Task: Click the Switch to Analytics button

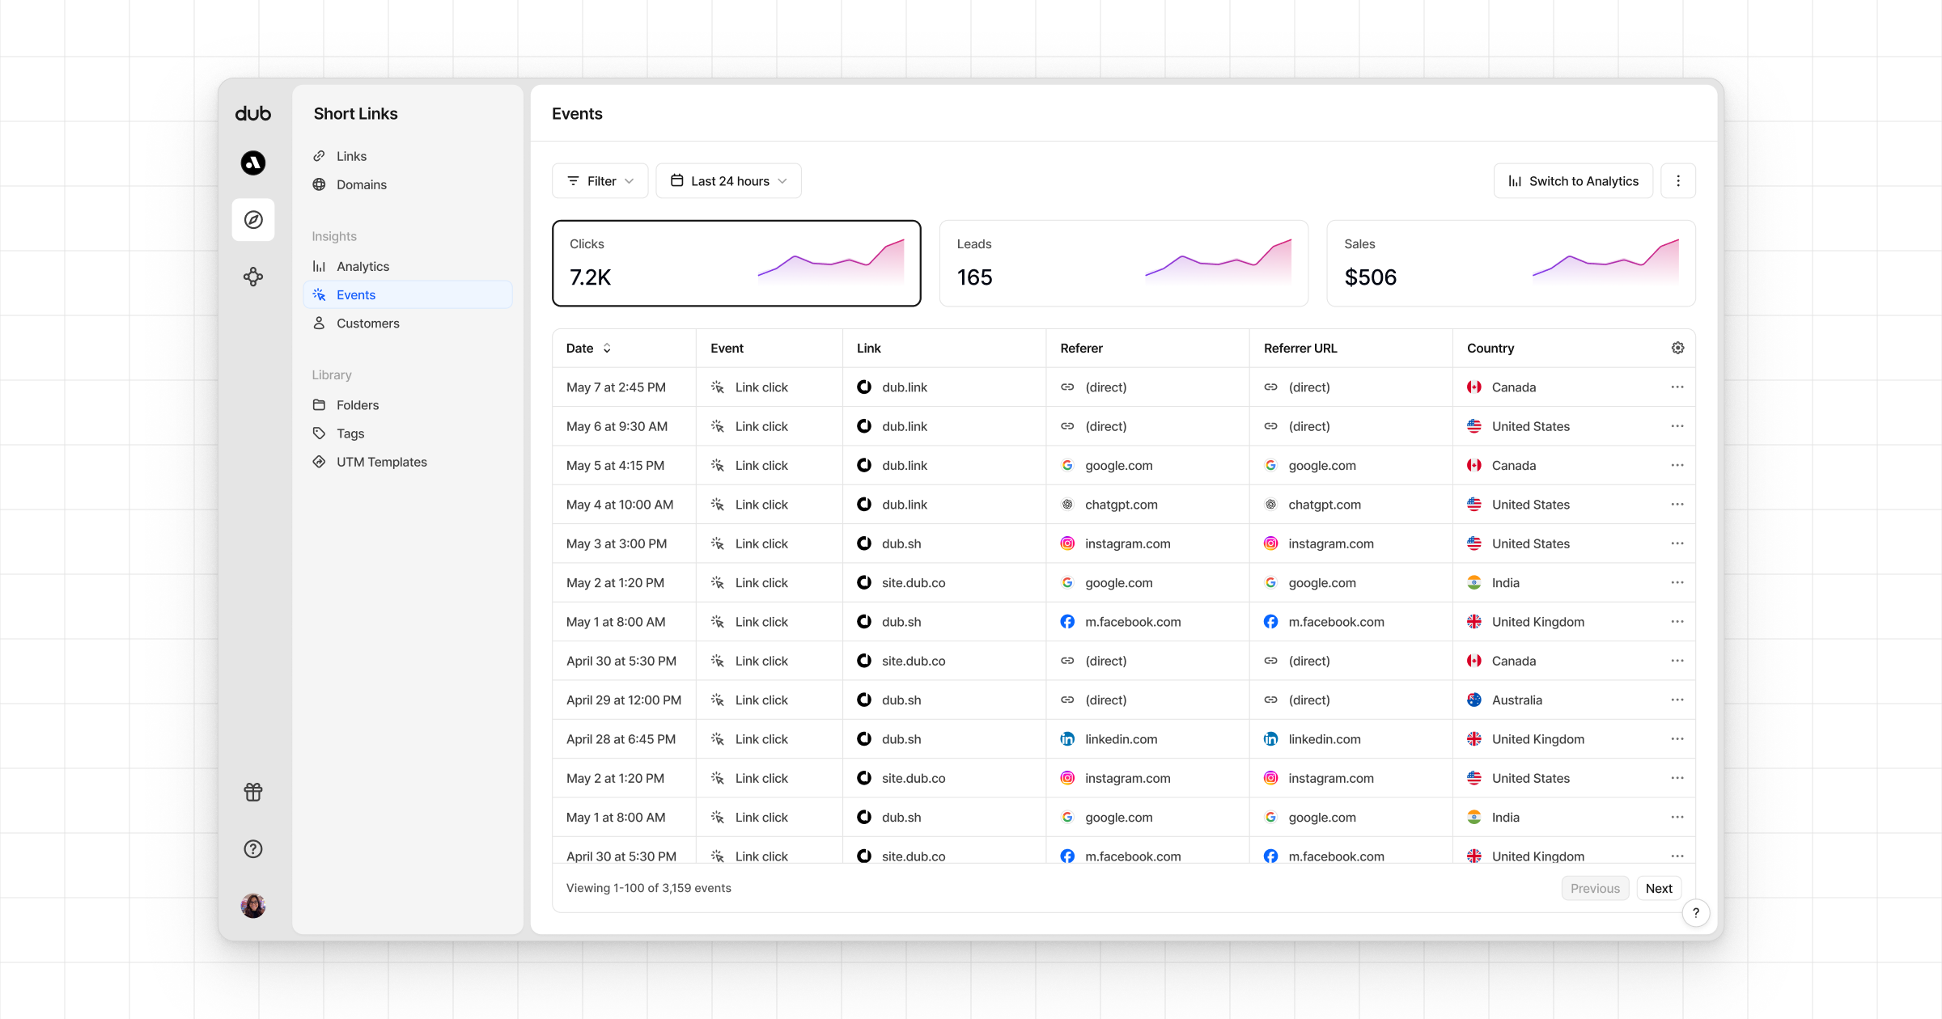Action: (x=1572, y=180)
